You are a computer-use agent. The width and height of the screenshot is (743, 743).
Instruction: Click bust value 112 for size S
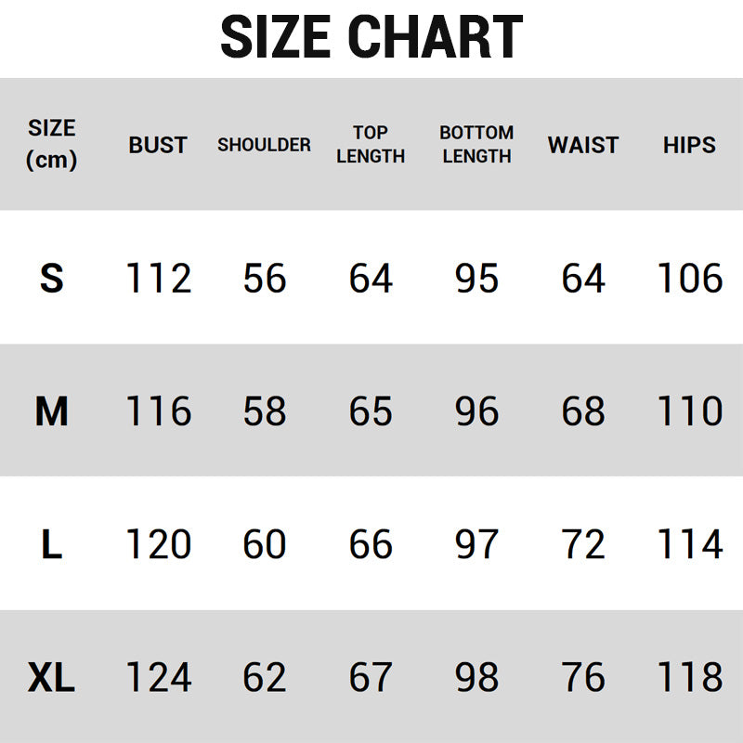(x=158, y=278)
